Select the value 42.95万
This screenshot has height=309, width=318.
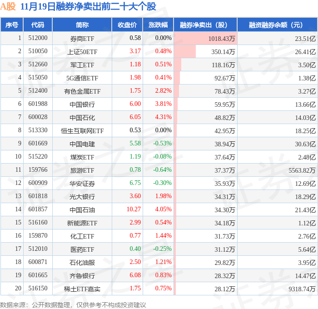pyautogui.click(x=224, y=131)
